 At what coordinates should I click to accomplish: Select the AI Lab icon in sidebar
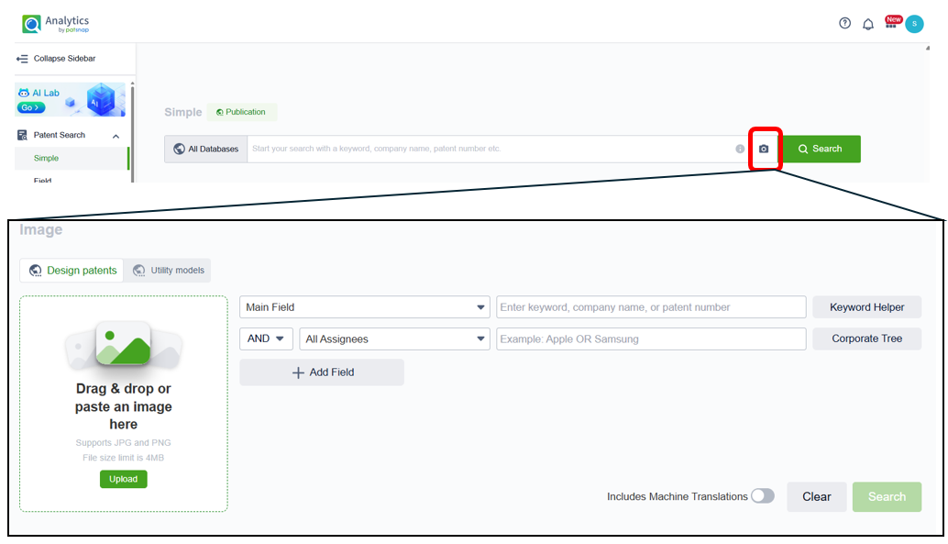click(24, 92)
